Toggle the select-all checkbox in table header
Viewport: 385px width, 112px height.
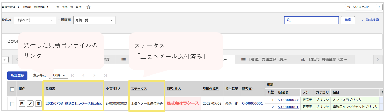[x=12, y=89]
